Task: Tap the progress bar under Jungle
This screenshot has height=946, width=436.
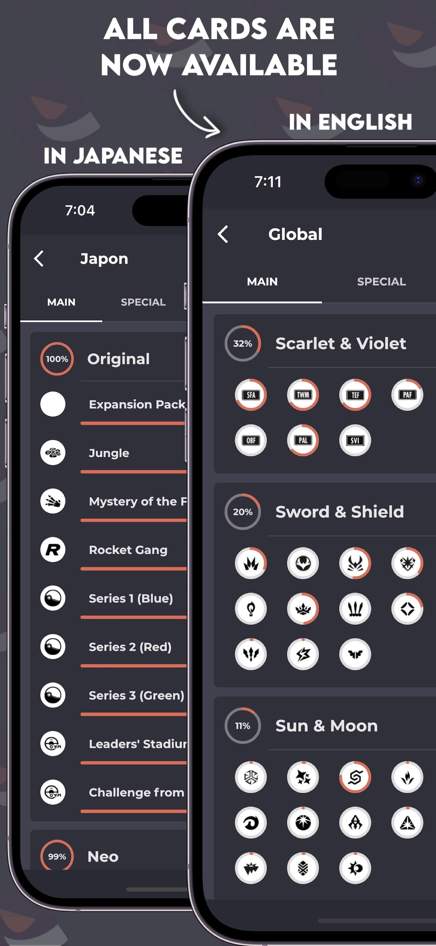Action: click(134, 472)
